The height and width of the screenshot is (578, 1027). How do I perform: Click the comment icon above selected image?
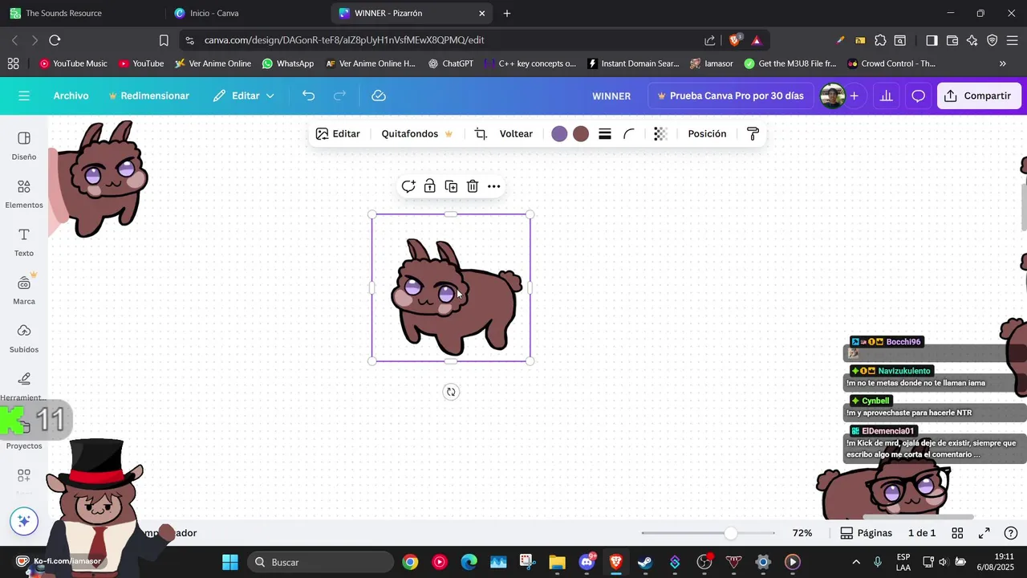[x=408, y=186]
